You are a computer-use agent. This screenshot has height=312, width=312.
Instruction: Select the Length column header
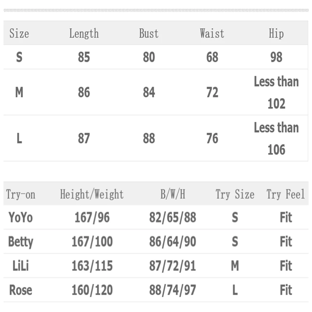[84, 34]
